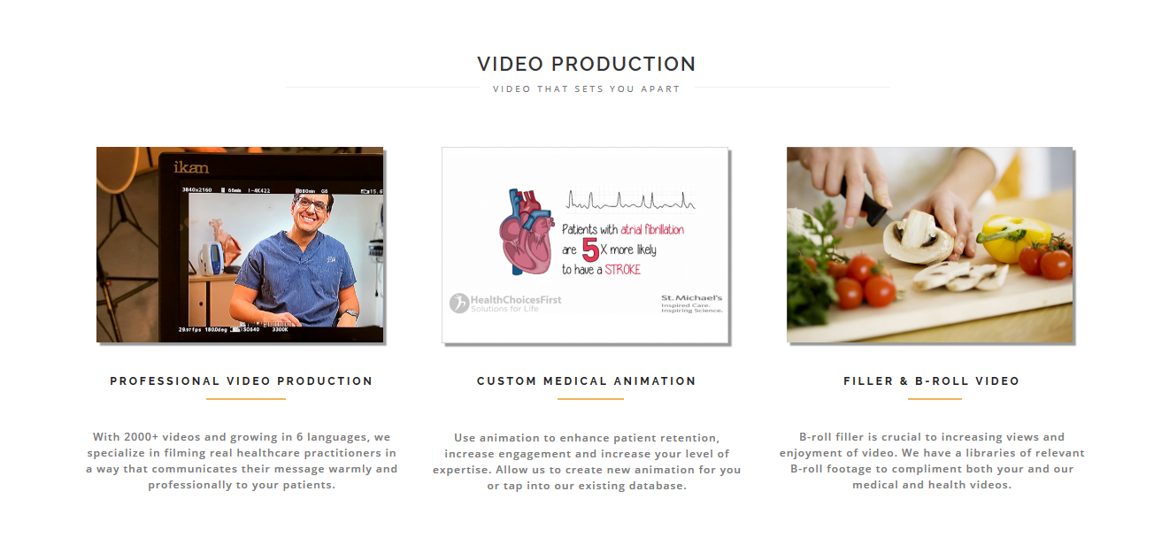Viewport: 1154px width, 553px height.
Task: Click the 'B-roll filler is crucial' description paragraph
Action: 932,461
